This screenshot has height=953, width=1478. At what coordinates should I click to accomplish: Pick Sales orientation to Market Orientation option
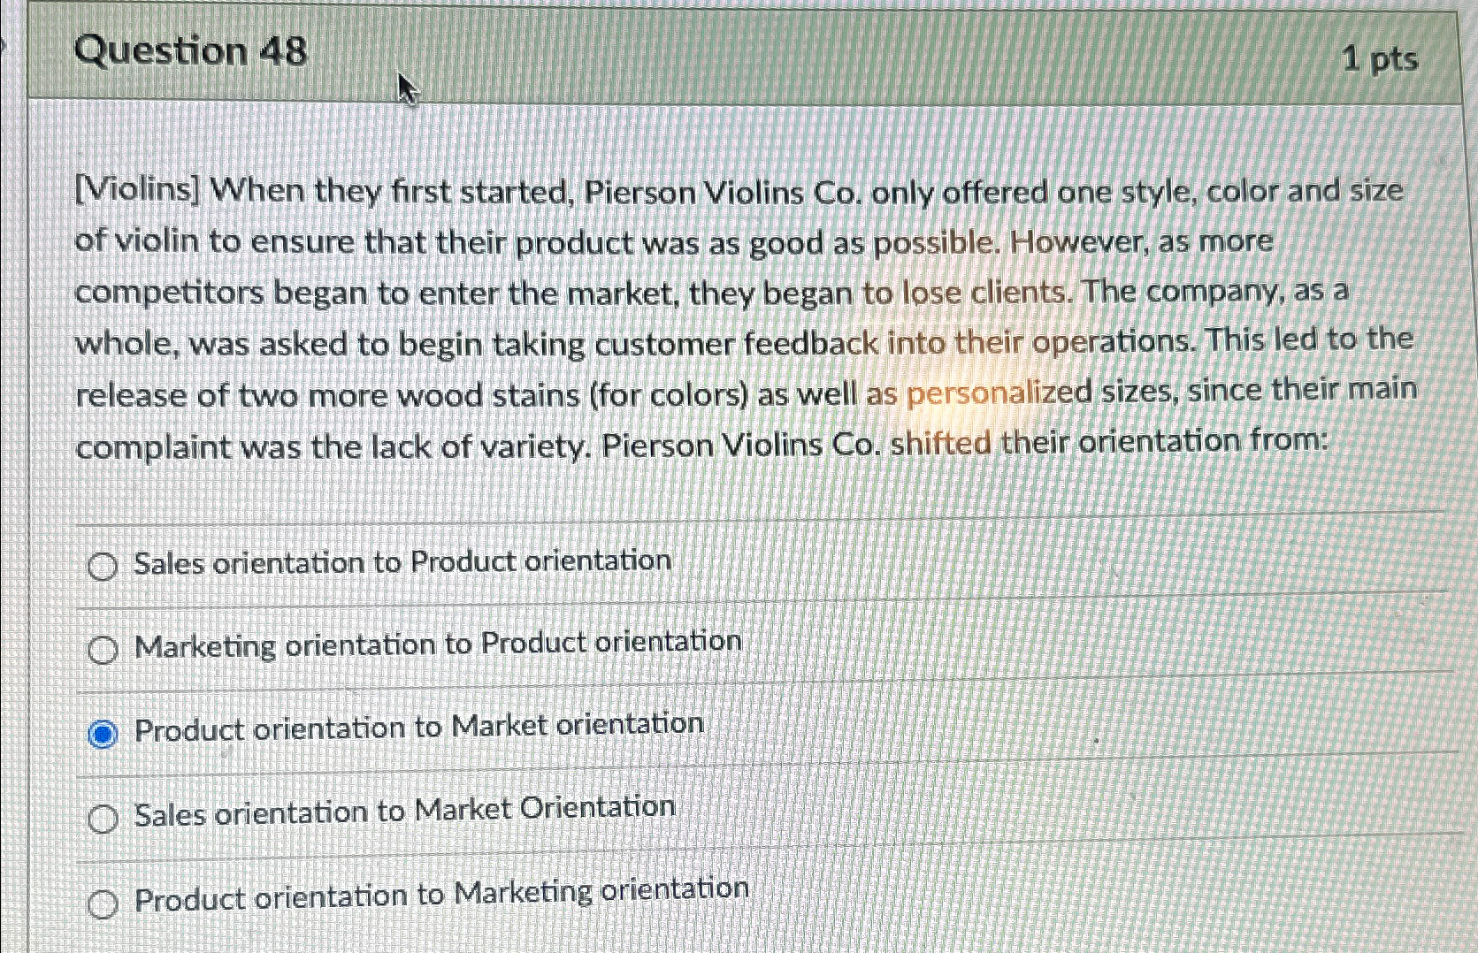click(x=103, y=817)
